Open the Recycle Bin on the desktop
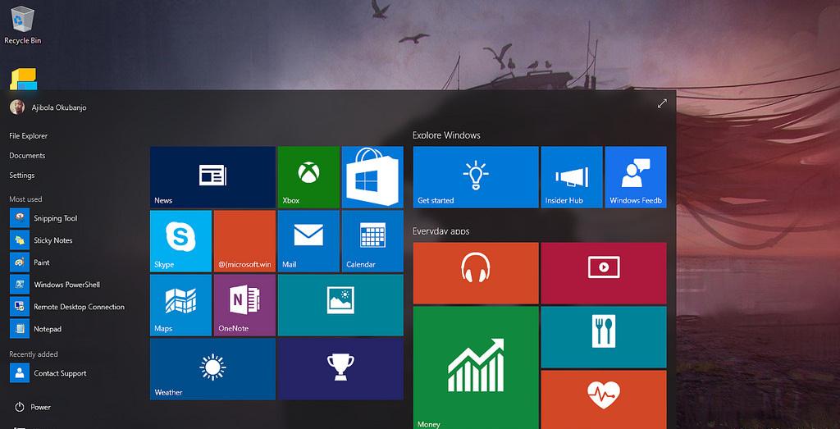 point(22,24)
